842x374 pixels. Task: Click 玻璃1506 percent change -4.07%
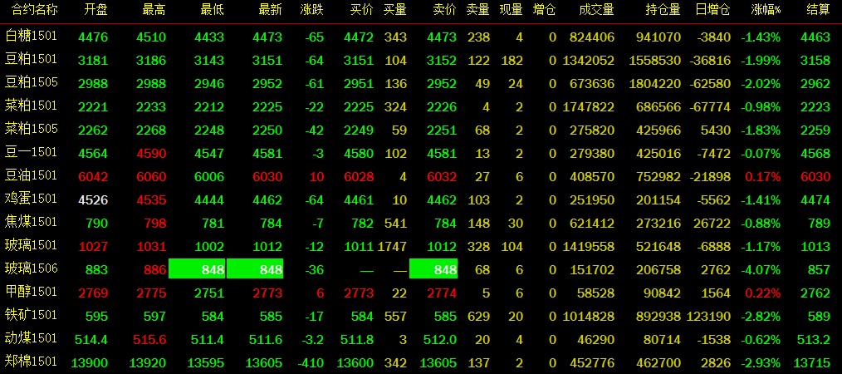(x=761, y=270)
